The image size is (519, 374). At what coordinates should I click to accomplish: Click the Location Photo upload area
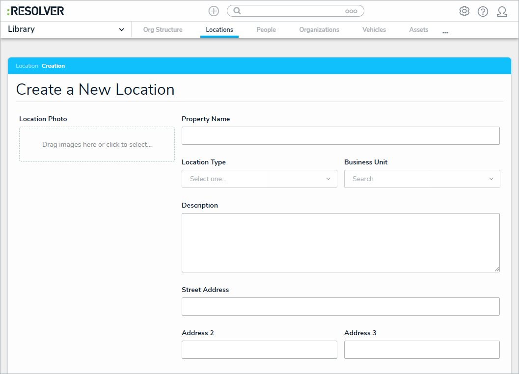pos(97,144)
